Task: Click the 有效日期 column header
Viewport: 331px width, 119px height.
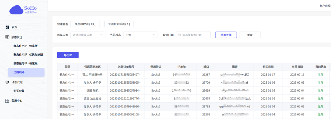Action: (297, 67)
